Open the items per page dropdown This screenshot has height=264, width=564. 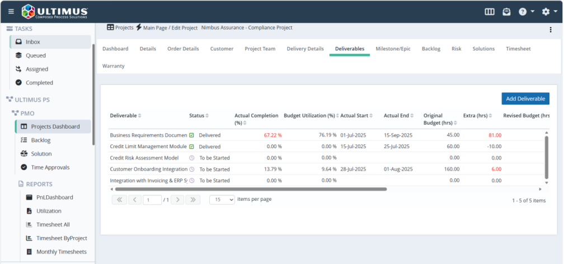(222, 200)
